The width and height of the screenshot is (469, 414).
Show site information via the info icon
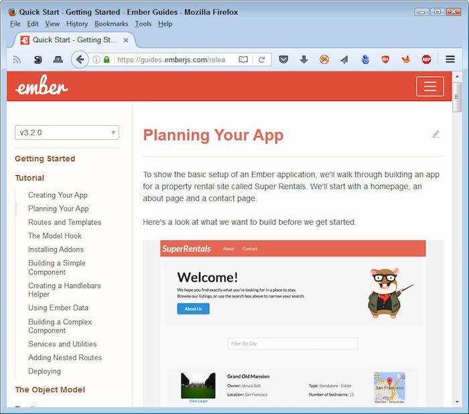(x=96, y=60)
